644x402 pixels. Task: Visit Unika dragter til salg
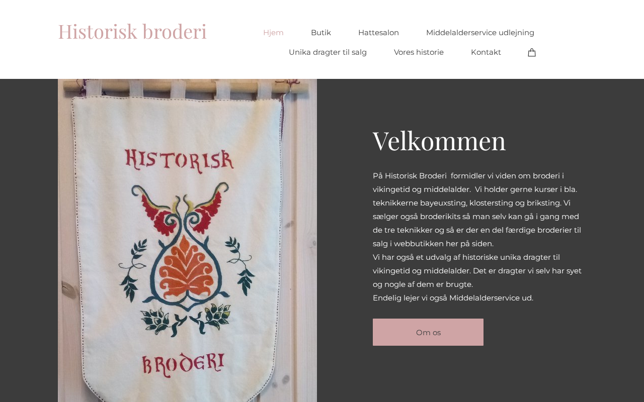pos(328,52)
